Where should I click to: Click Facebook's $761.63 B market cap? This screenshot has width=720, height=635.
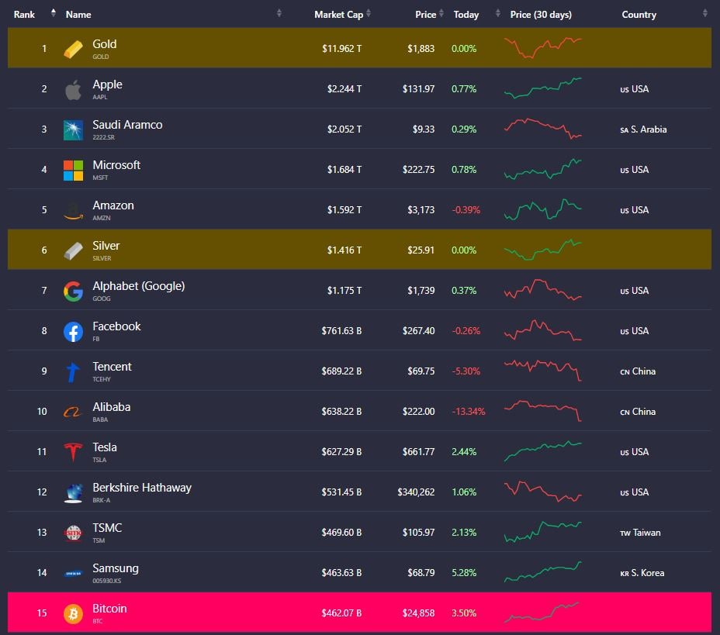[341, 331]
